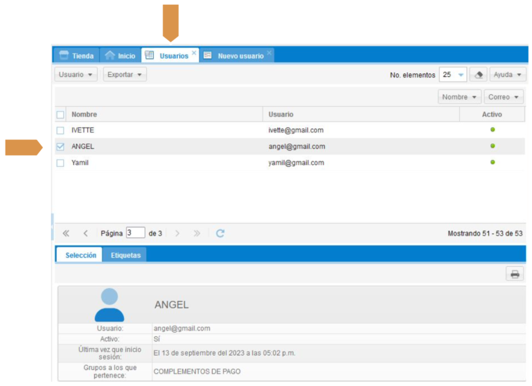Expand the Exportar dropdown
Viewport: 532px width, 386px height.
[x=125, y=75]
